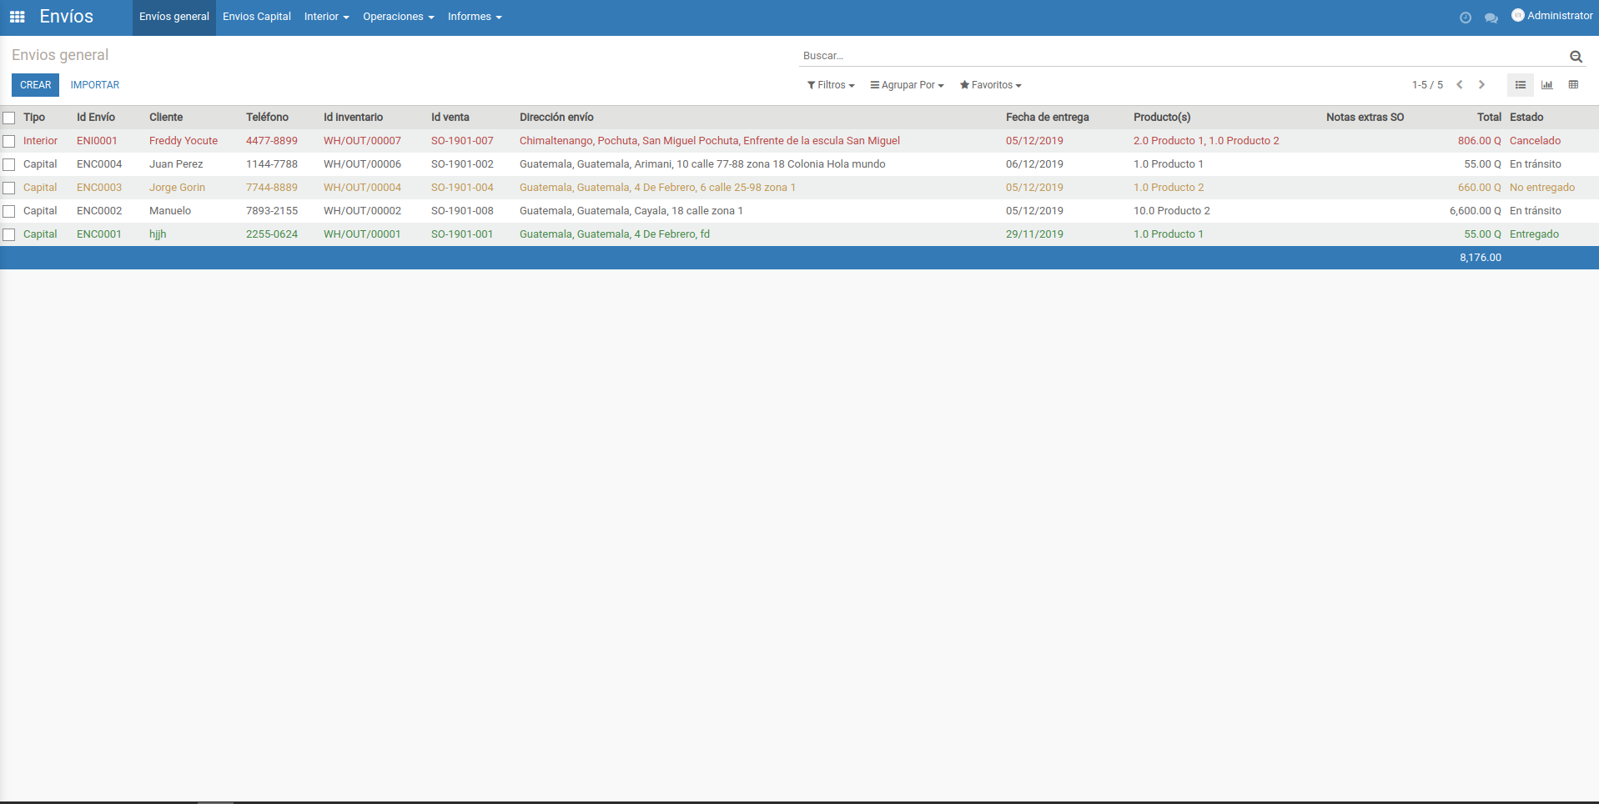Click the IMPORTAR button
Screen dimensions: 1599x804
(95, 85)
